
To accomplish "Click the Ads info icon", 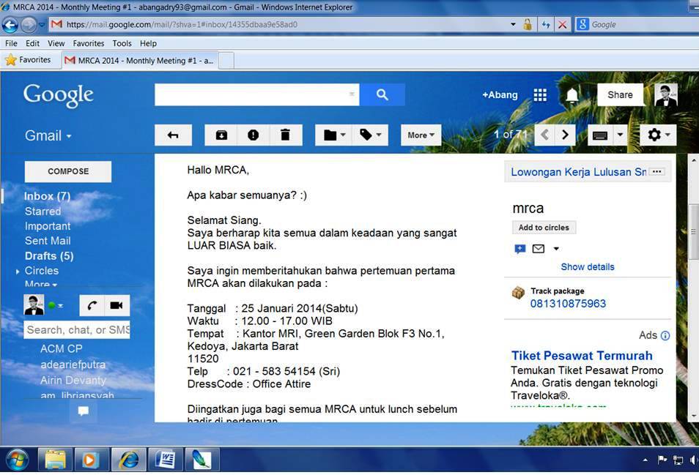I will (665, 336).
